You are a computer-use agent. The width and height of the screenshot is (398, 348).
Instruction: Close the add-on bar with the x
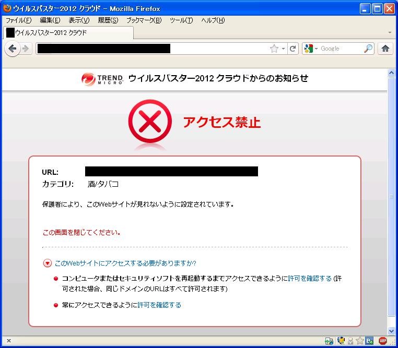(x=9, y=341)
